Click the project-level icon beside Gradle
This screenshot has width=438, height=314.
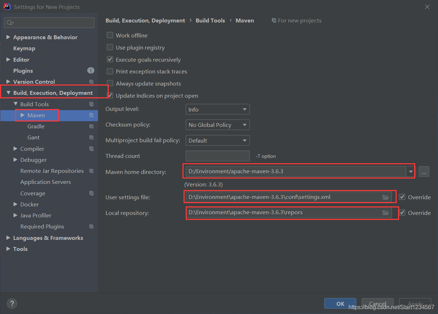point(91,127)
